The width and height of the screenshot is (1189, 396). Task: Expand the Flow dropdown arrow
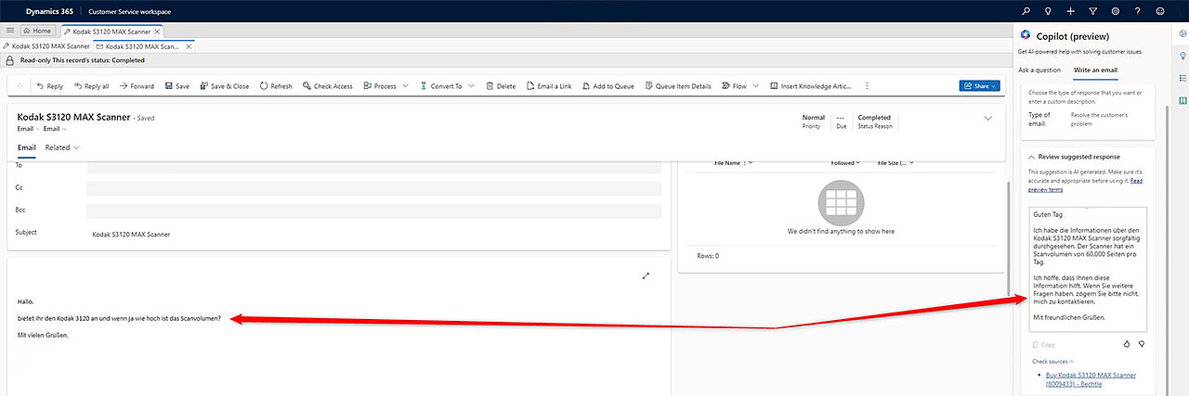click(x=756, y=86)
